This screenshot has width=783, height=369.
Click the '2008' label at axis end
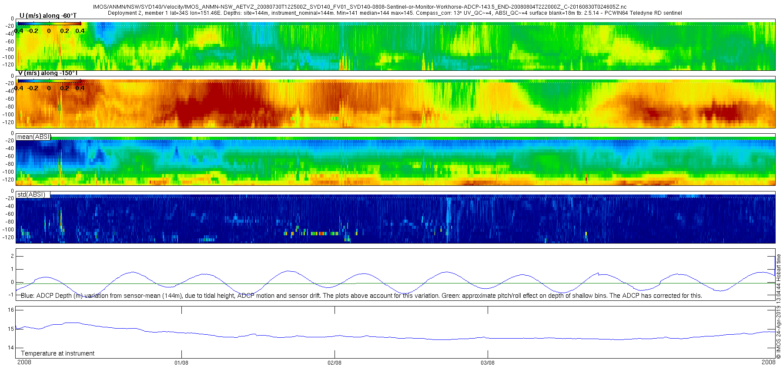point(769,362)
